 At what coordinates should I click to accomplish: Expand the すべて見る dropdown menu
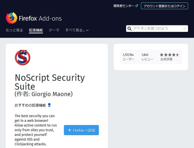click(77, 30)
